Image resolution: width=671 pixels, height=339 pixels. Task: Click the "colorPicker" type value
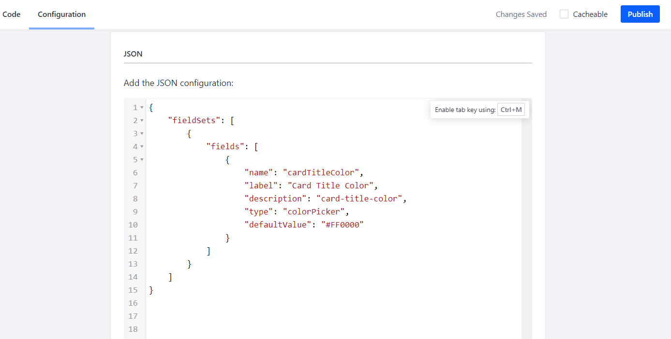pyautogui.click(x=314, y=212)
